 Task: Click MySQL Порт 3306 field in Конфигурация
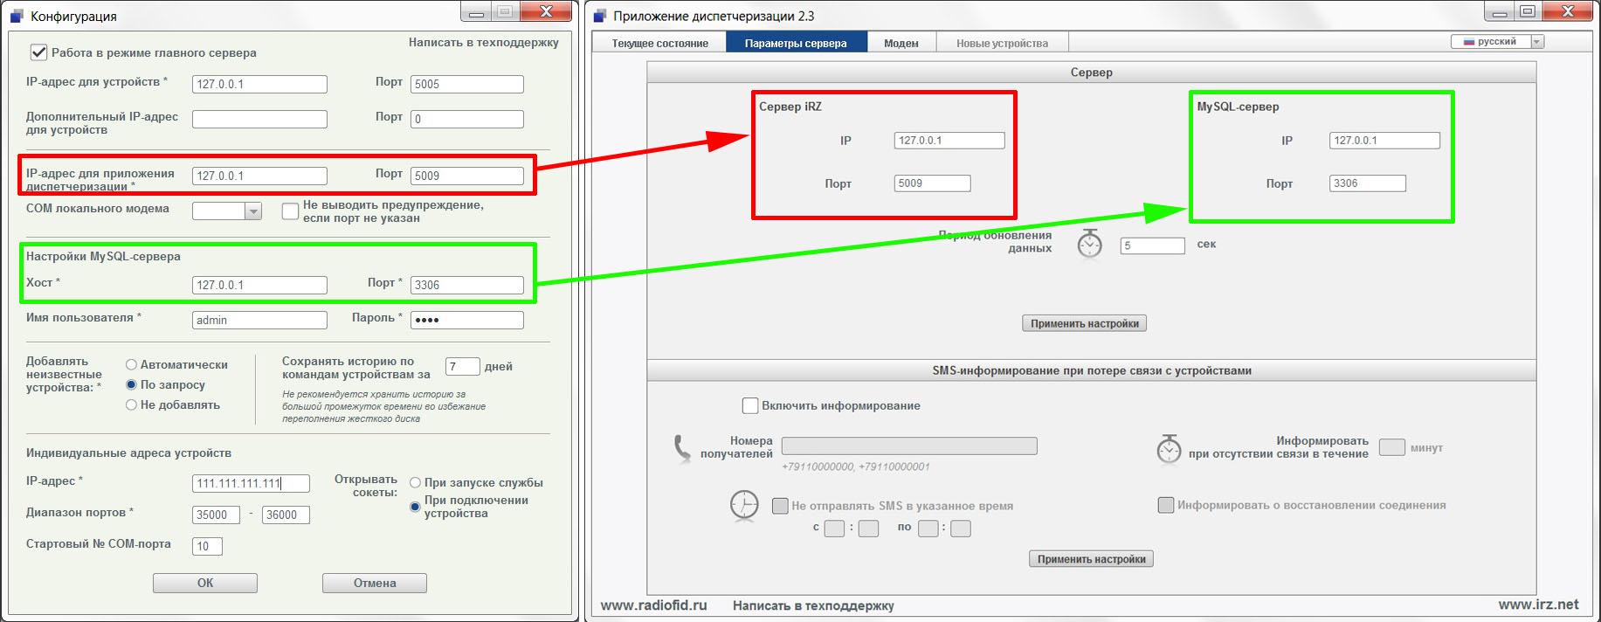[x=467, y=285]
